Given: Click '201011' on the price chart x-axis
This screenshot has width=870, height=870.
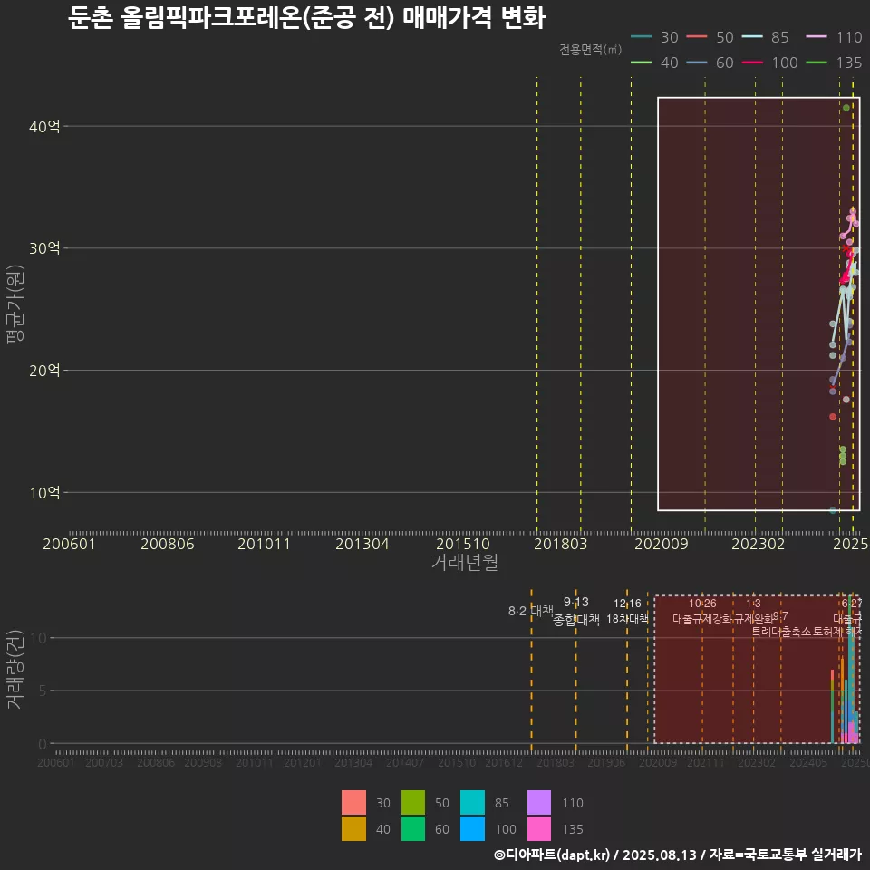Looking at the screenshot, I should [x=264, y=544].
